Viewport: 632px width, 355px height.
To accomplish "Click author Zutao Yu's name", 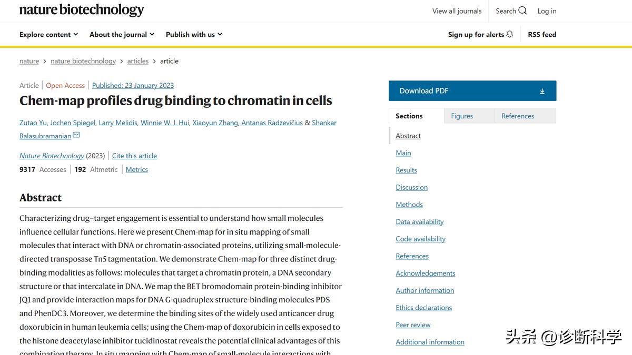I will pos(33,122).
